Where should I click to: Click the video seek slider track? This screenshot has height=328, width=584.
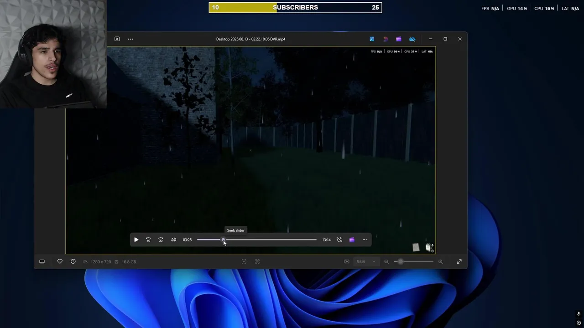tap(256, 240)
